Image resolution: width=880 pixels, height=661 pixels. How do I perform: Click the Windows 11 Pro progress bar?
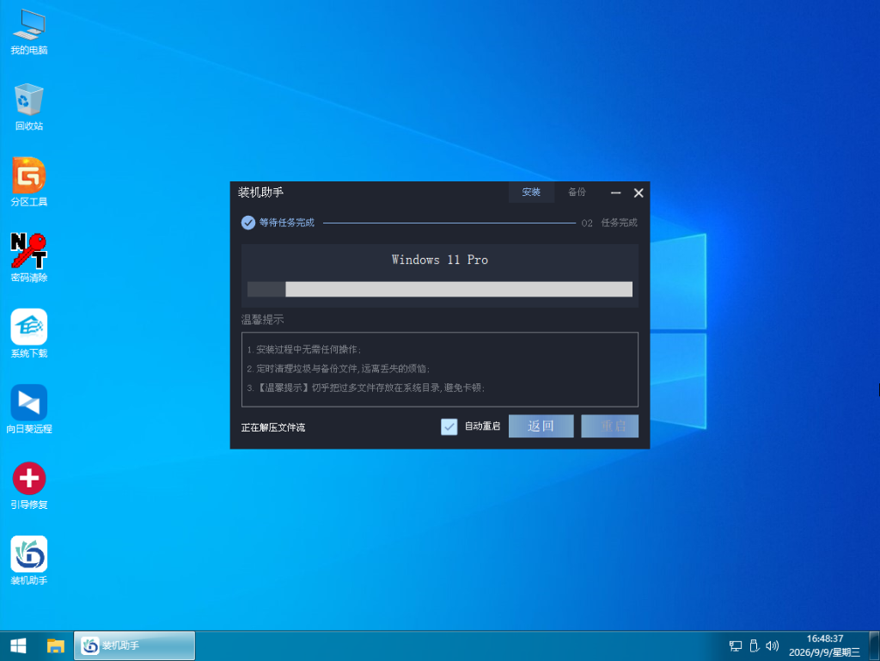click(x=440, y=289)
